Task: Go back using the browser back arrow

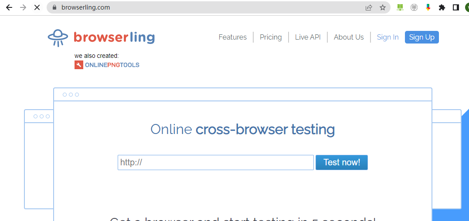Action: click(9, 7)
